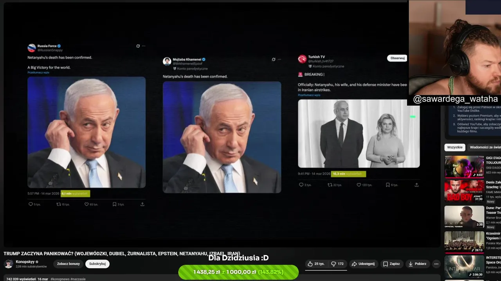The width and height of the screenshot is (501, 281).
Task: Share the Russia Force tweet
Action: [142, 204]
